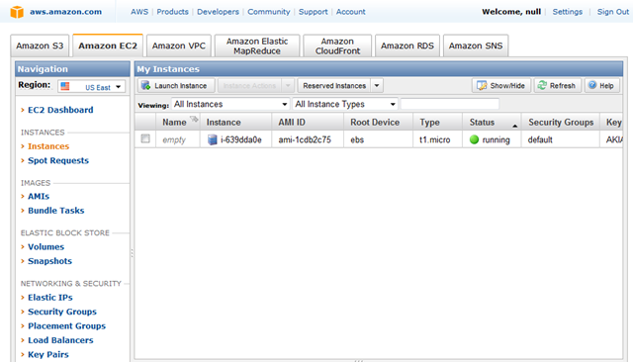Image resolution: width=633 pixels, height=362 pixels.
Task: Click the instance ID i-639dda0e cell
Action: coord(241,139)
